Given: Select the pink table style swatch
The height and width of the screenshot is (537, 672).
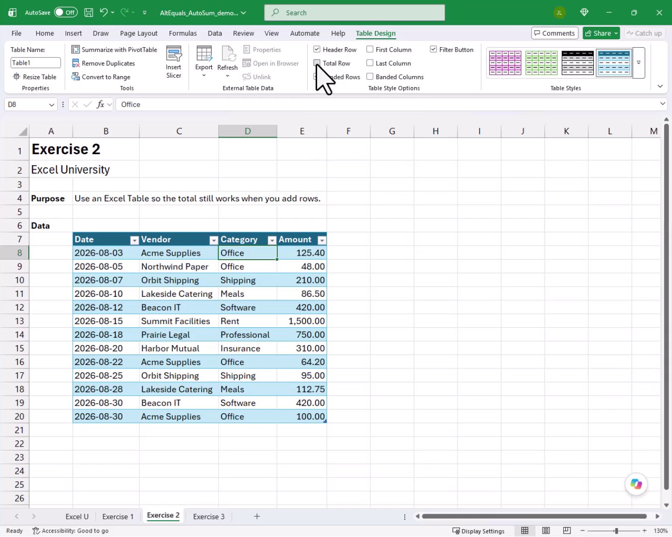Looking at the screenshot, I should [x=505, y=63].
